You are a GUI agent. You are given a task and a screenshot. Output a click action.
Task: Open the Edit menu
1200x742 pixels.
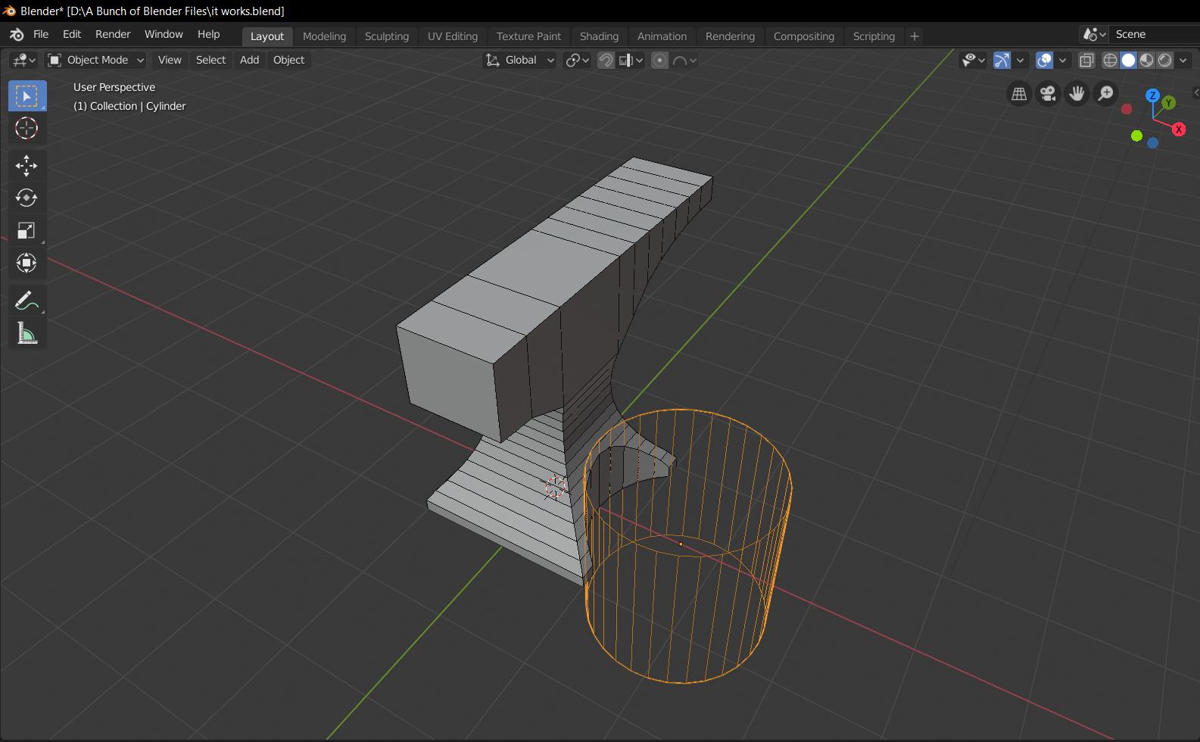pyautogui.click(x=72, y=34)
